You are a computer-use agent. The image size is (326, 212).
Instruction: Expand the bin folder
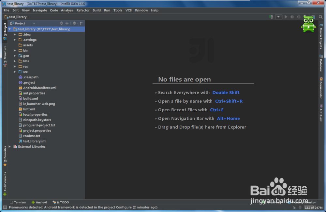(15, 51)
